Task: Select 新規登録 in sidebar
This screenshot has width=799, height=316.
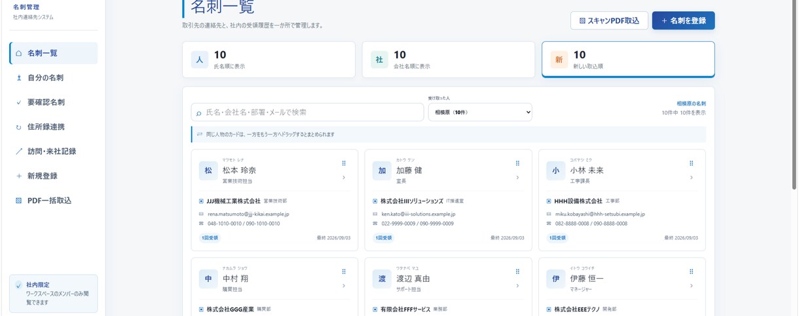Action: [x=54, y=176]
